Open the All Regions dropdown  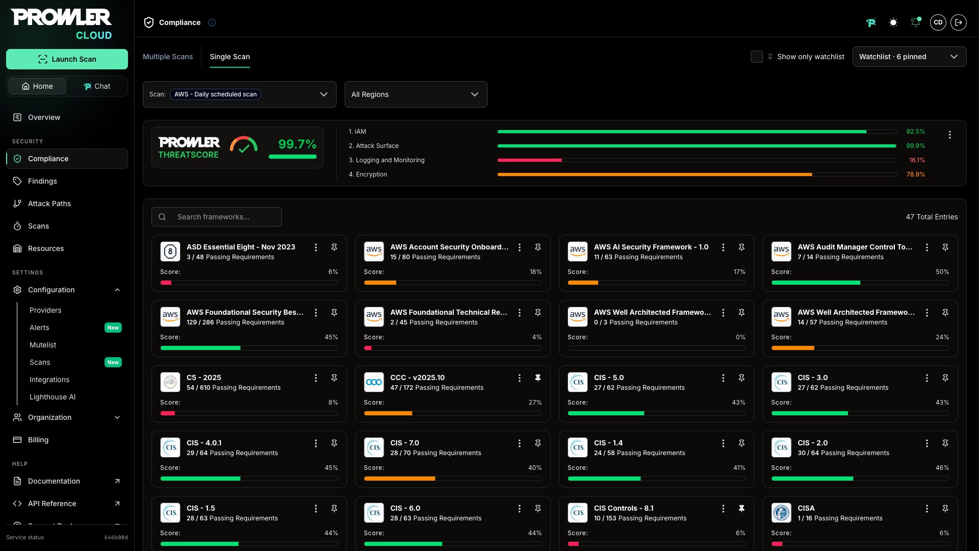pos(416,94)
